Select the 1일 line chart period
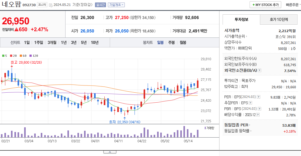 [27, 42]
